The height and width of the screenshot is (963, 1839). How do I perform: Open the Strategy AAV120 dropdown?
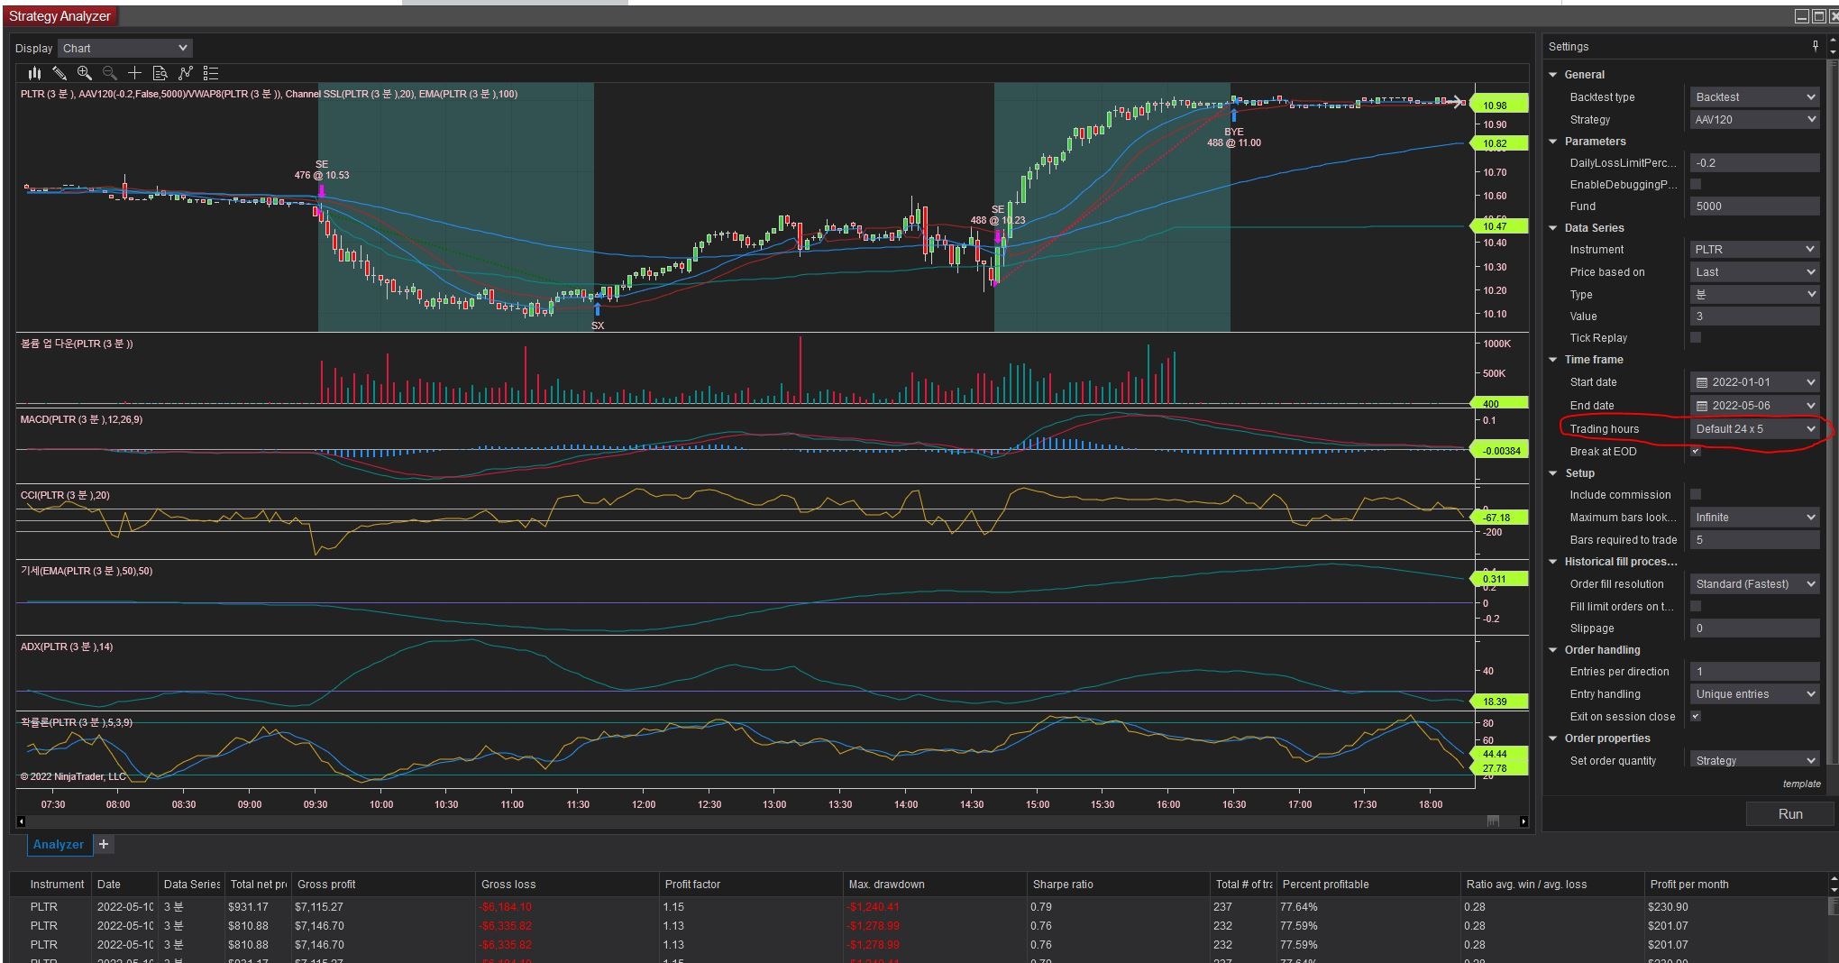[x=1754, y=119]
